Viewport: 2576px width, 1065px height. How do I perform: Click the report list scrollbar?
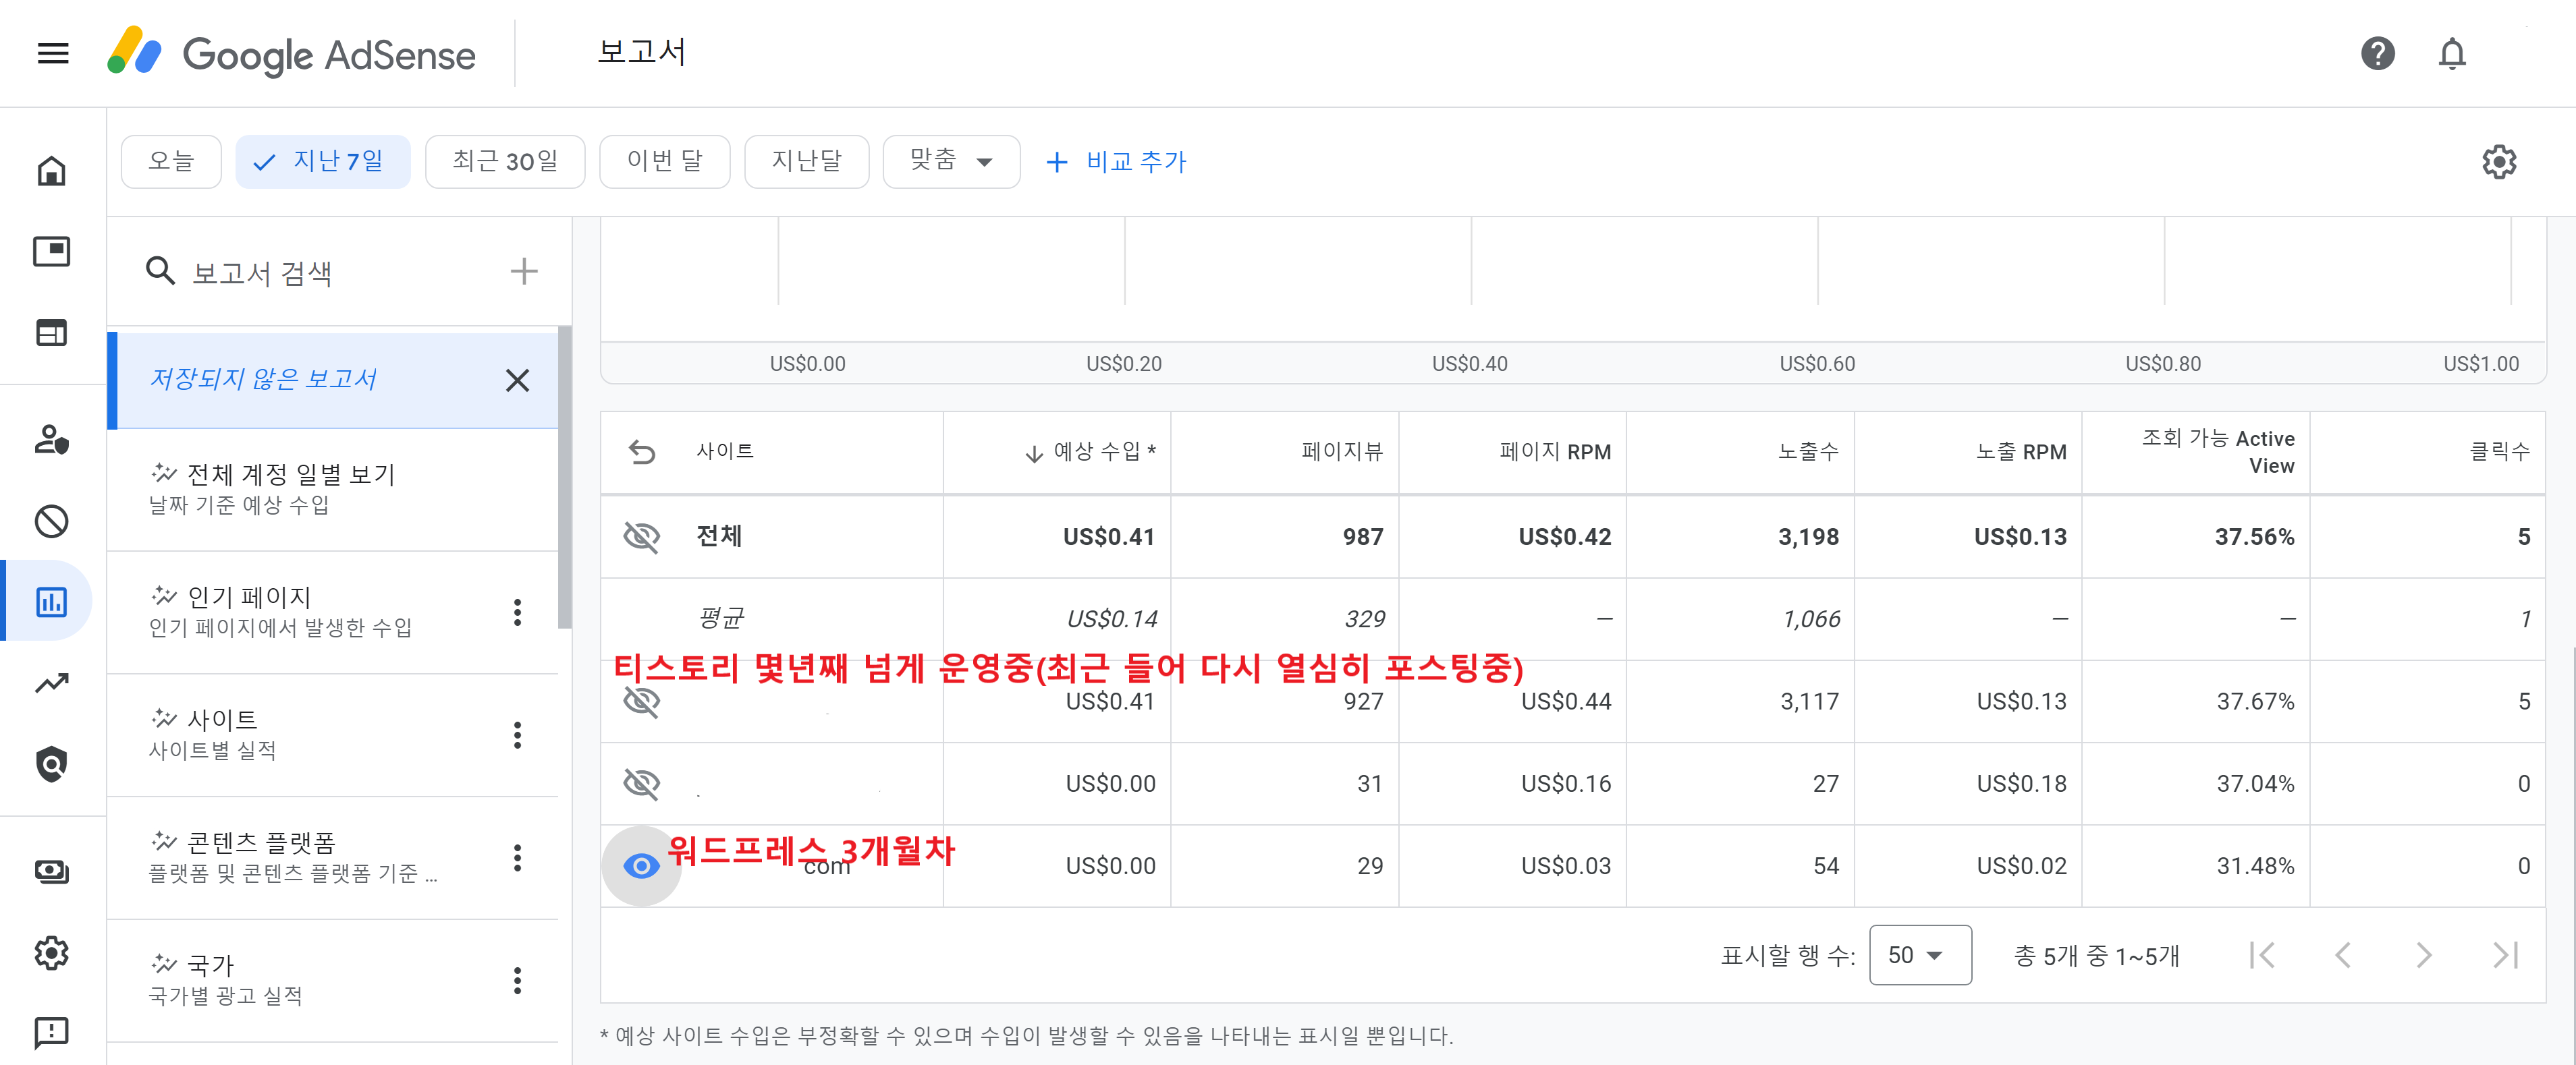(565, 478)
